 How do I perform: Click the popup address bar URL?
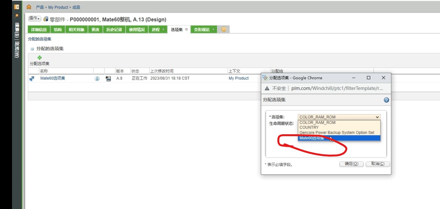(x=337, y=88)
